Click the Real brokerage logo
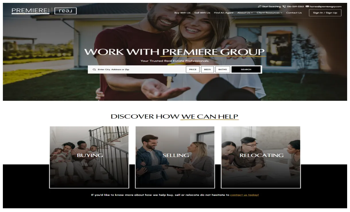This screenshot has height=212, width=350. click(65, 11)
